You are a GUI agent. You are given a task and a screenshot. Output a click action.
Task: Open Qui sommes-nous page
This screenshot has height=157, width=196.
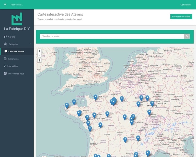16,74
